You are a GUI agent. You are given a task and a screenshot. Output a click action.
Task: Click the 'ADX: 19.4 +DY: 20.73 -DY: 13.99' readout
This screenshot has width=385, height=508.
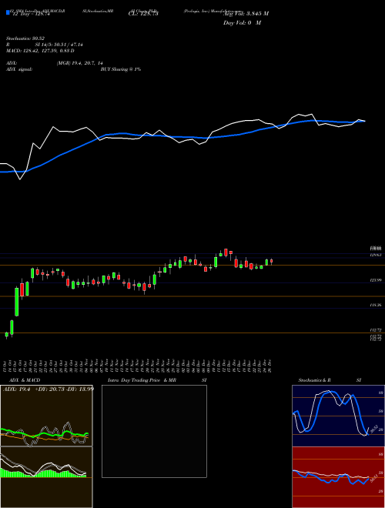pyautogui.click(x=49, y=389)
